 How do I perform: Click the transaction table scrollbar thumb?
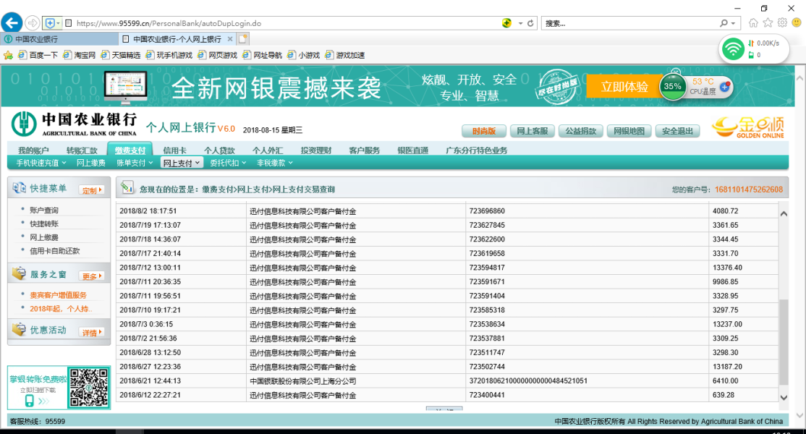coord(784,341)
